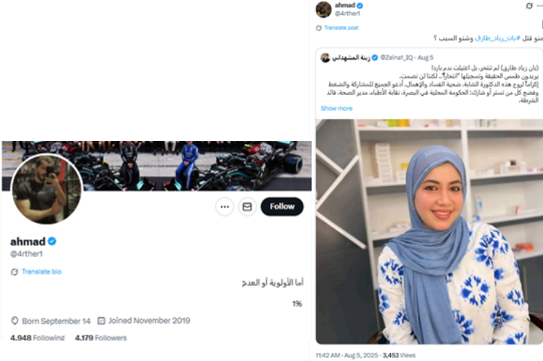Expand quoted post with Show more
This screenshot has width=543, height=361.
[x=336, y=108]
